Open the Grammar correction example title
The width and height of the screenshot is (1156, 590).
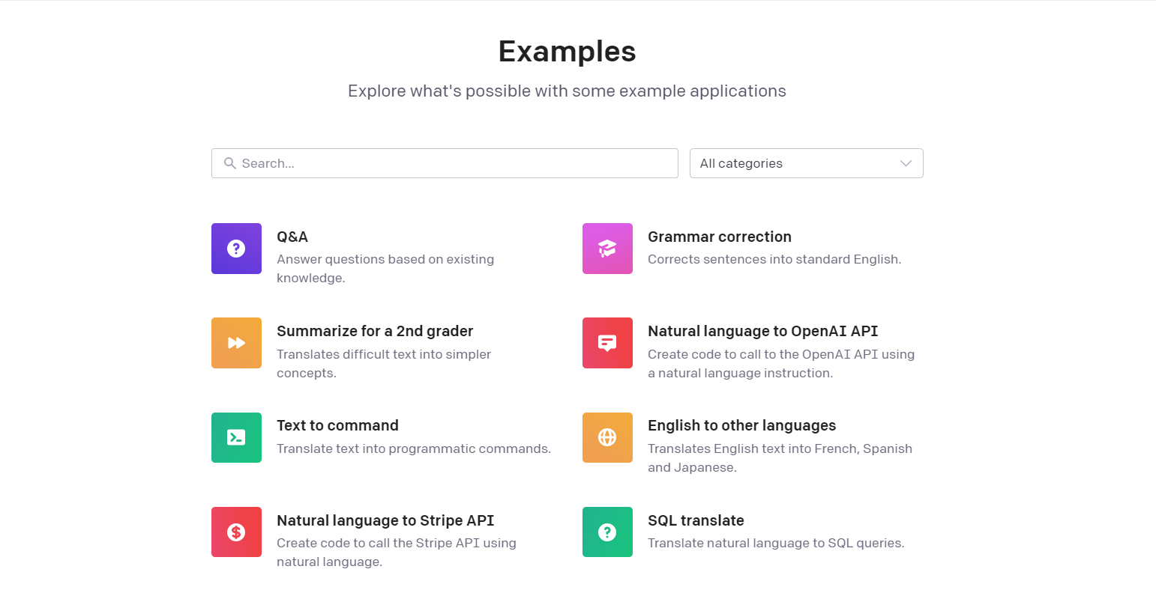tap(720, 237)
